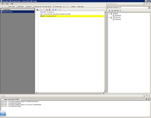Viewport: 151px width, 118px height.
Task: Click the greyed database icon in Distribution List toolbar
Action: pyautogui.click(x=120, y=11)
